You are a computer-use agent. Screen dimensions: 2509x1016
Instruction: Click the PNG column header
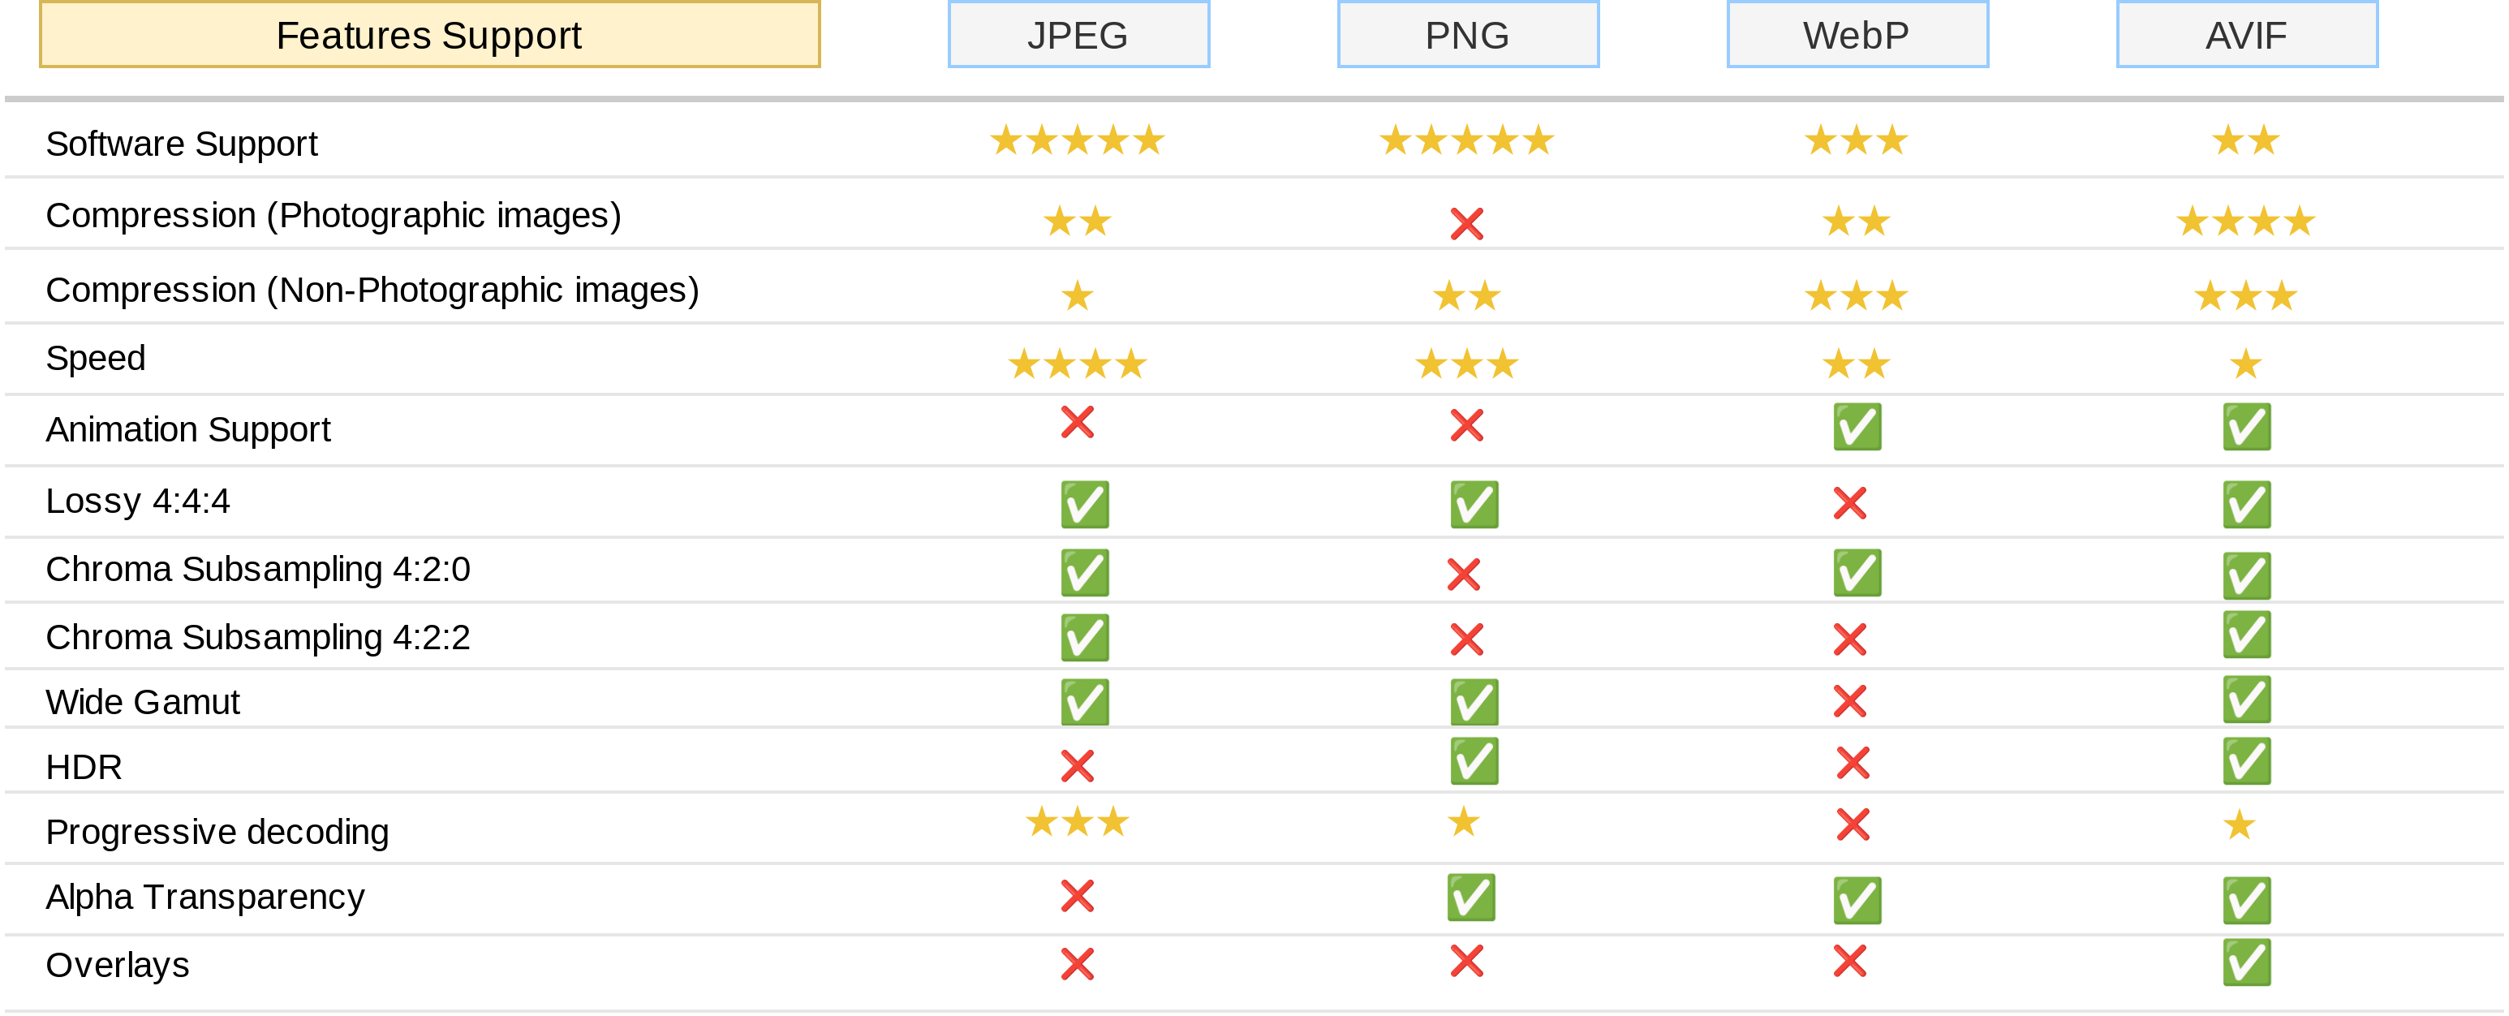[1467, 35]
